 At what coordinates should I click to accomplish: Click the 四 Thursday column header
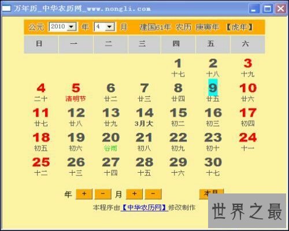click(178, 44)
